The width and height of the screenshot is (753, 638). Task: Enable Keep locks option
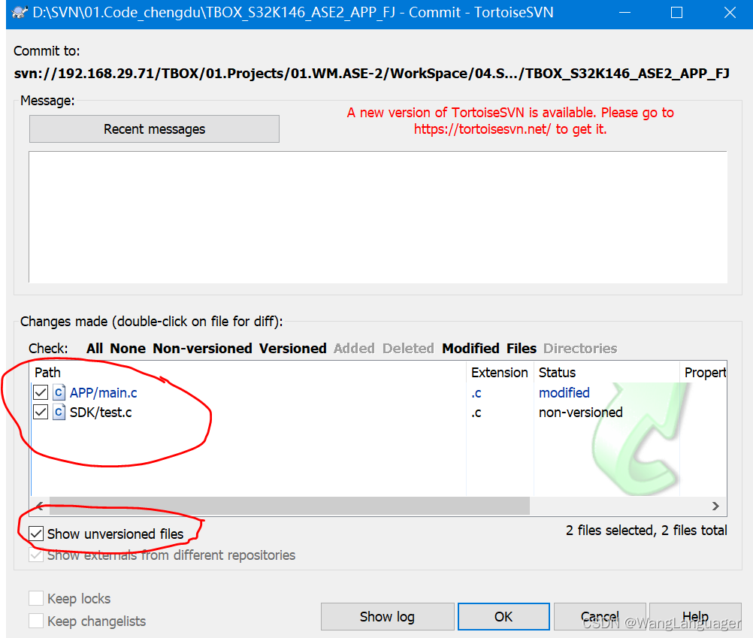(35, 598)
